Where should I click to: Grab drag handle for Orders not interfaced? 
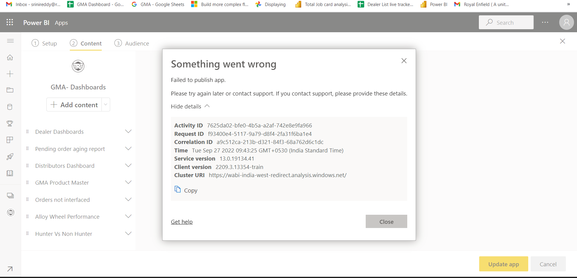click(x=27, y=199)
